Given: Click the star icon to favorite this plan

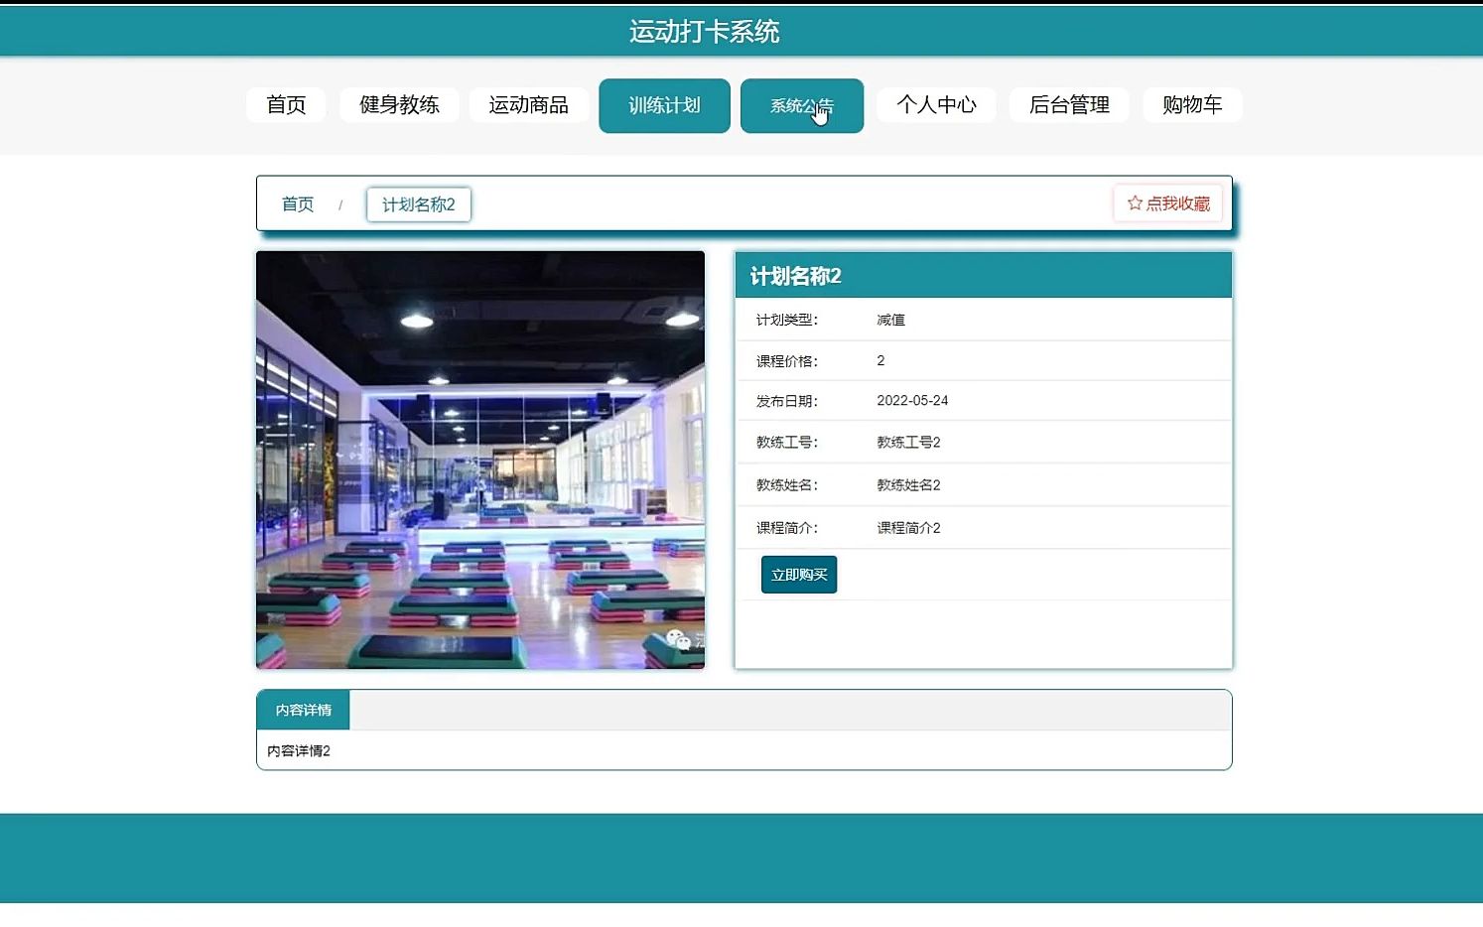Looking at the screenshot, I should click(1134, 202).
